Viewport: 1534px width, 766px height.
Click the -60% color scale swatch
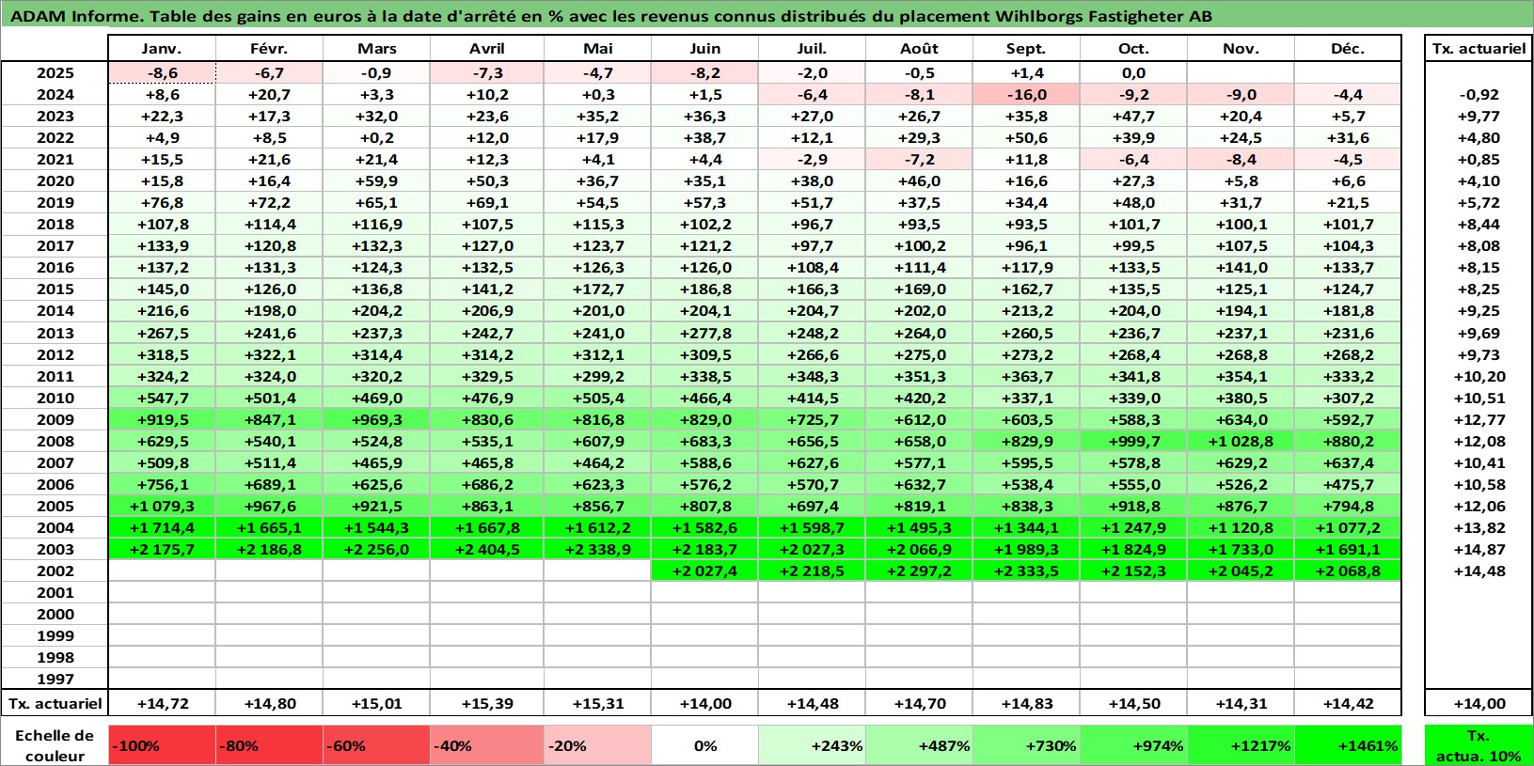pyautogui.click(x=376, y=745)
